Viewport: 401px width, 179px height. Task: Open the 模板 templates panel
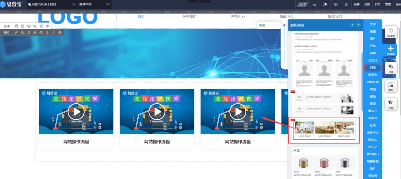(x=391, y=87)
